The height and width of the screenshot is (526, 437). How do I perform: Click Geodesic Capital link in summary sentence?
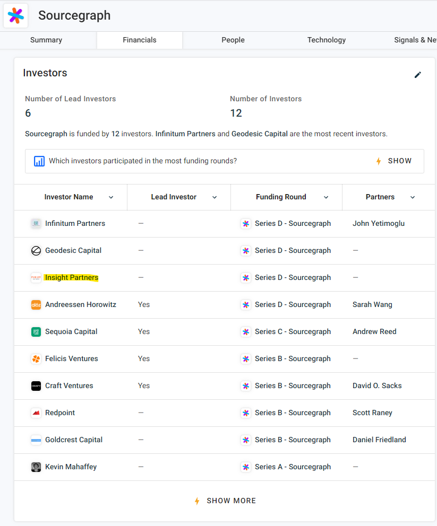tap(260, 134)
